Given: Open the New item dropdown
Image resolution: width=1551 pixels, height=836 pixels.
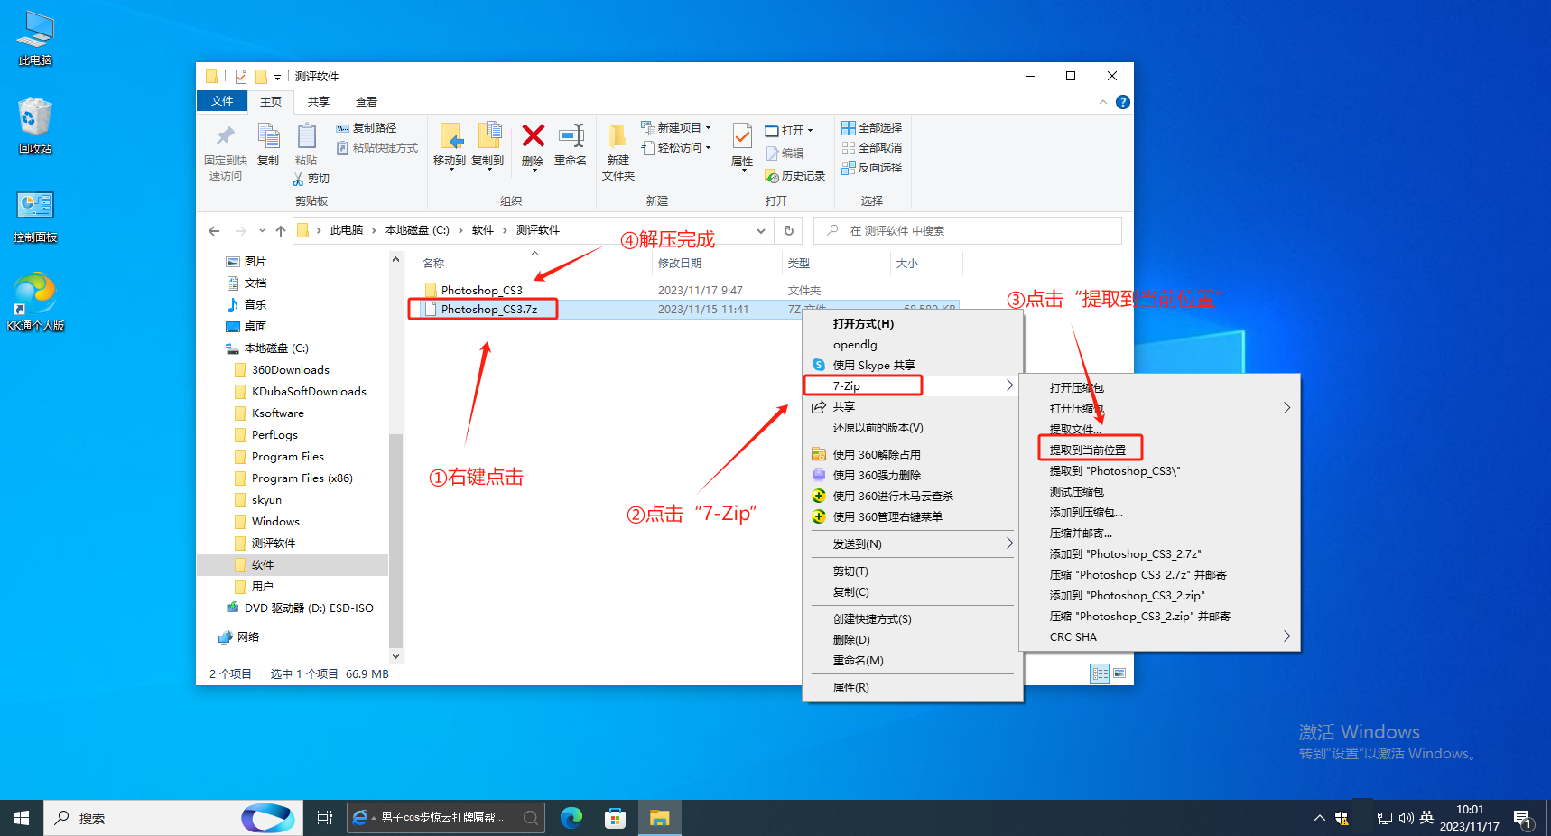Looking at the screenshot, I should [676, 128].
